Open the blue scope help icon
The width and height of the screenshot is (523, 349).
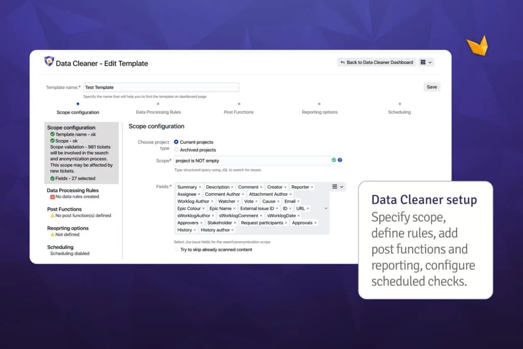click(340, 160)
